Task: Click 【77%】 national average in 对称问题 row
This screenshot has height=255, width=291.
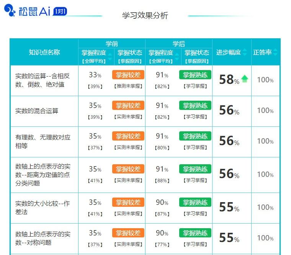Action: [162, 245]
